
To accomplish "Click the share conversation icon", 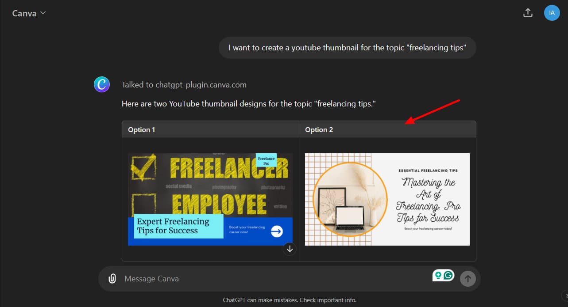I will coord(527,13).
